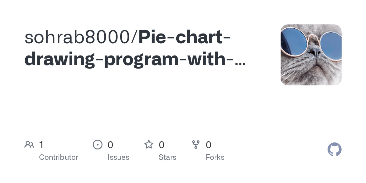Click the Forks branch icon
This screenshot has width=366, height=183.
pos(196,145)
